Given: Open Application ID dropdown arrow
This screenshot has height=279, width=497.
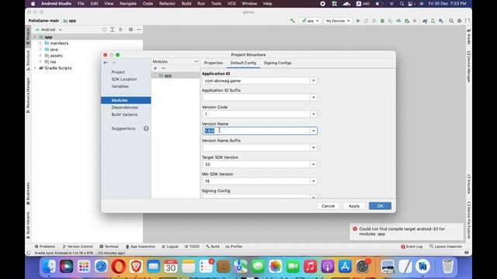Looking at the screenshot, I should coord(314,81).
